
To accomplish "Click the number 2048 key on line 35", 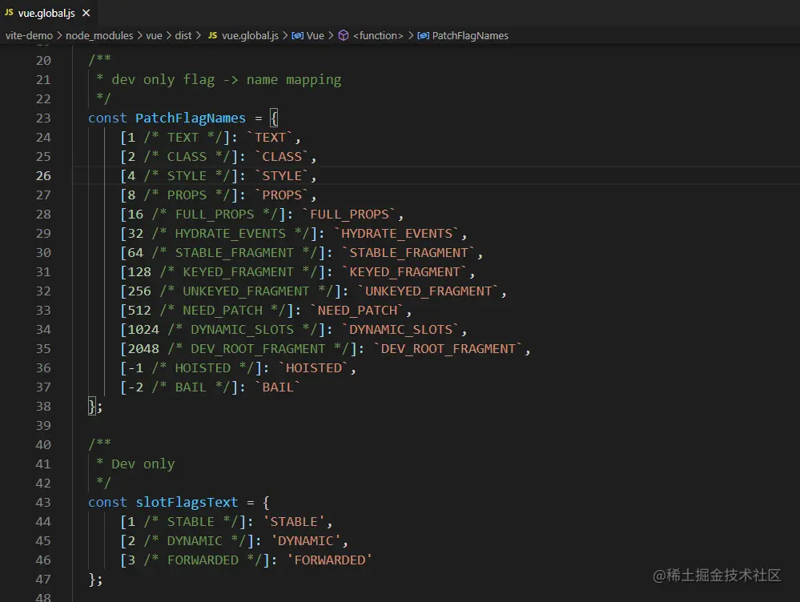I will tap(143, 349).
